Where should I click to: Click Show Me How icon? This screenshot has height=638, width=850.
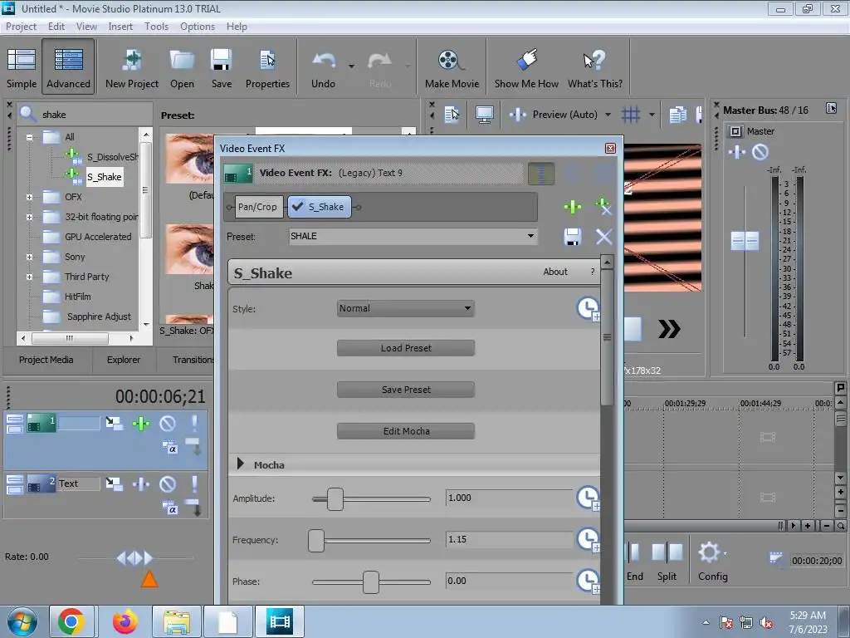(525, 67)
